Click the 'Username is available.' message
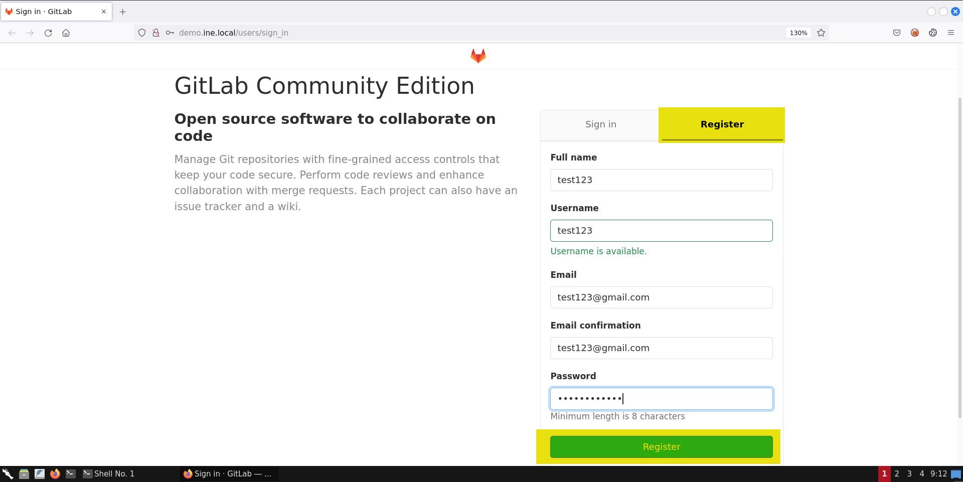The width and height of the screenshot is (963, 482). tap(598, 251)
